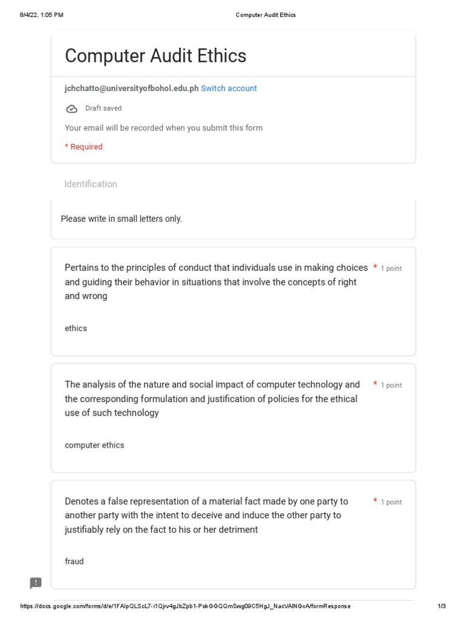Click the 1/3 page number indicator
Viewport: 466px width, 622px height.
pyautogui.click(x=441, y=606)
